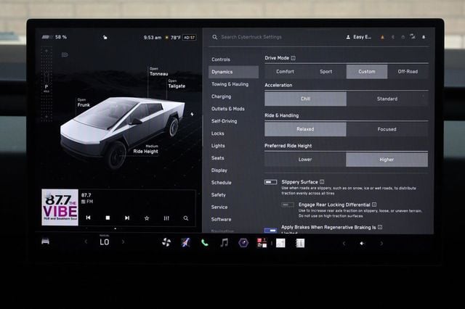
Task: Tap the orange alert warning icon
Action: pyautogui.click(x=382, y=37)
